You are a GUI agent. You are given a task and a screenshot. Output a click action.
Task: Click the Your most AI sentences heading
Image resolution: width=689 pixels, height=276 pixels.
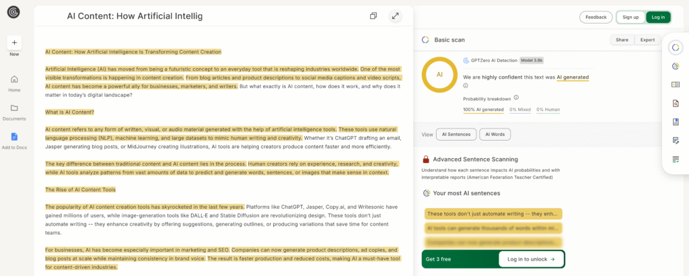[x=466, y=193]
